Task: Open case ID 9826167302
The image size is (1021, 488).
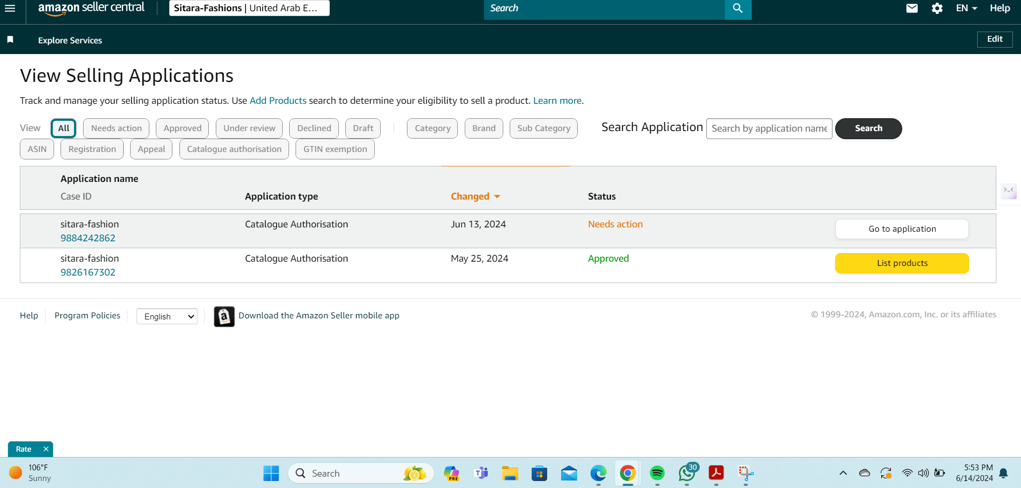Action: click(88, 272)
